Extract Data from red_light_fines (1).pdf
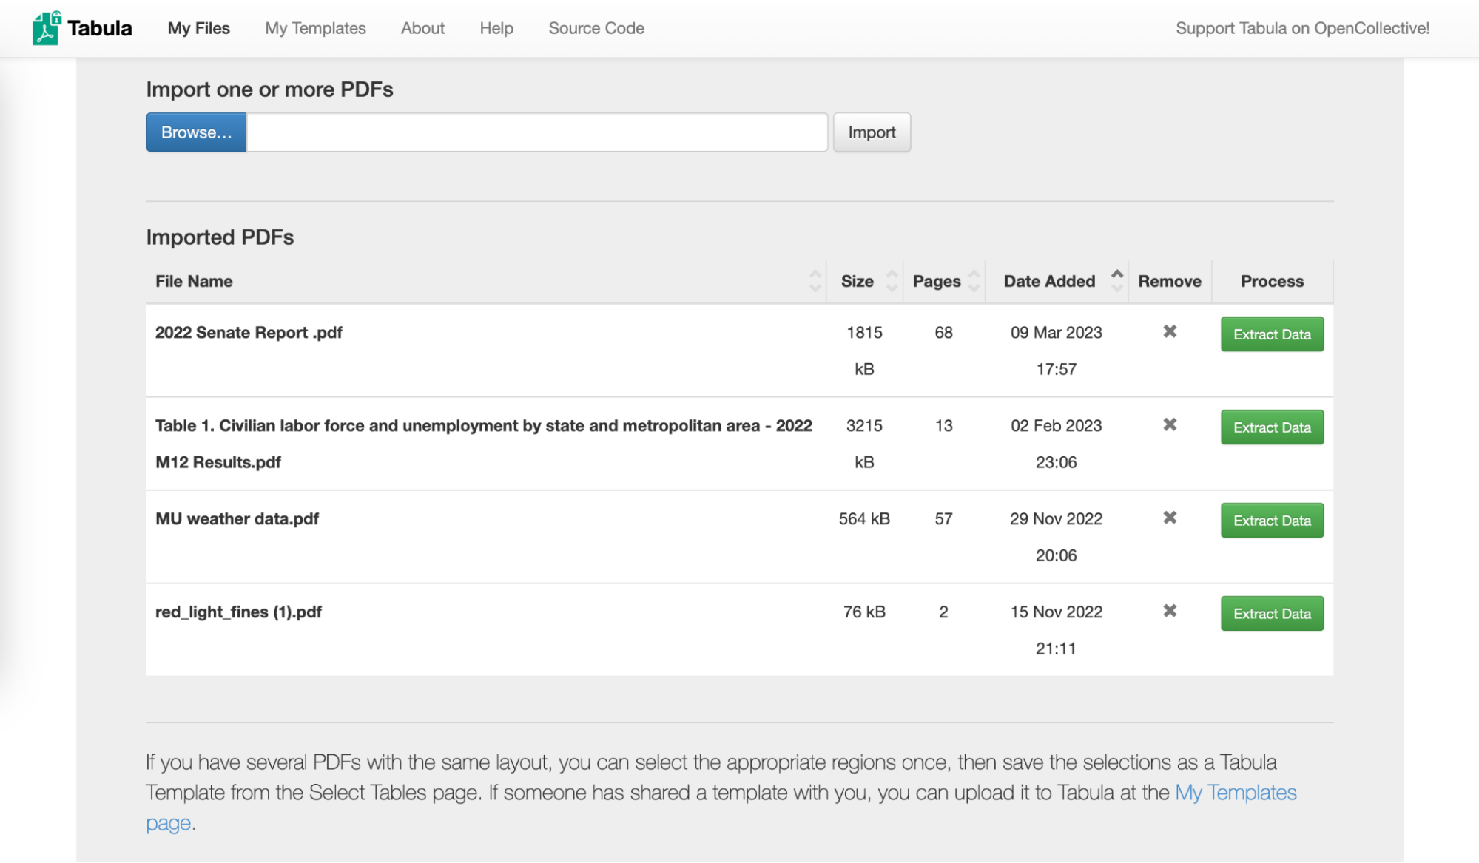The width and height of the screenshot is (1479, 863). pyautogui.click(x=1271, y=614)
